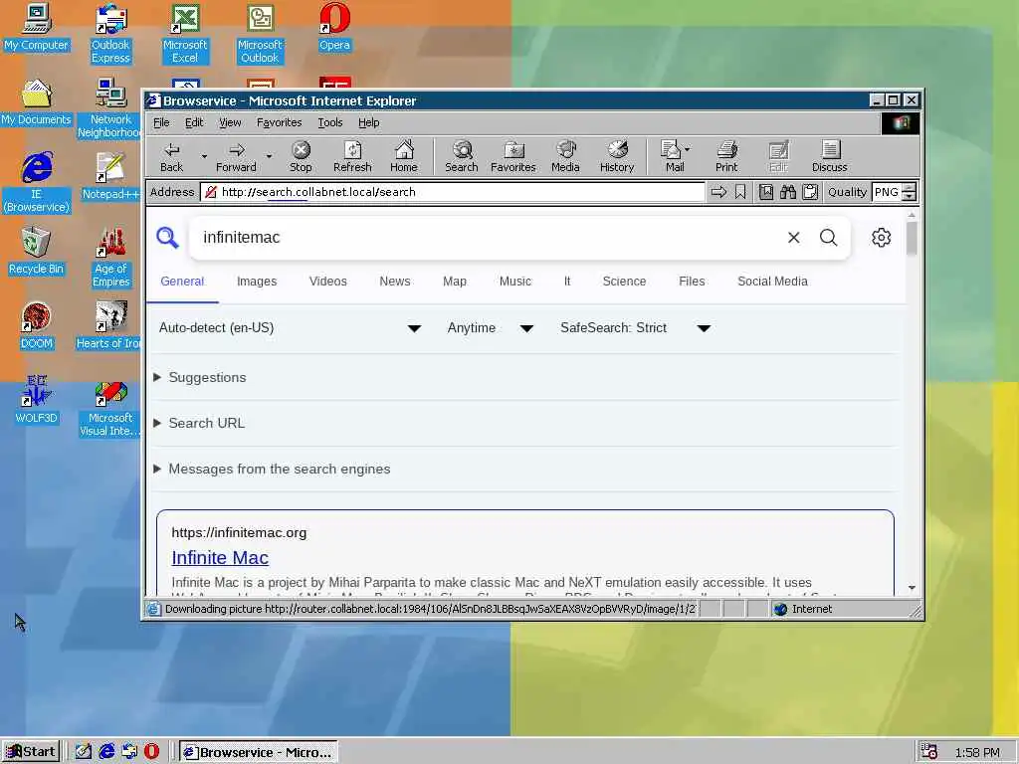Click the Mail toolbar icon

coord(675,156)
